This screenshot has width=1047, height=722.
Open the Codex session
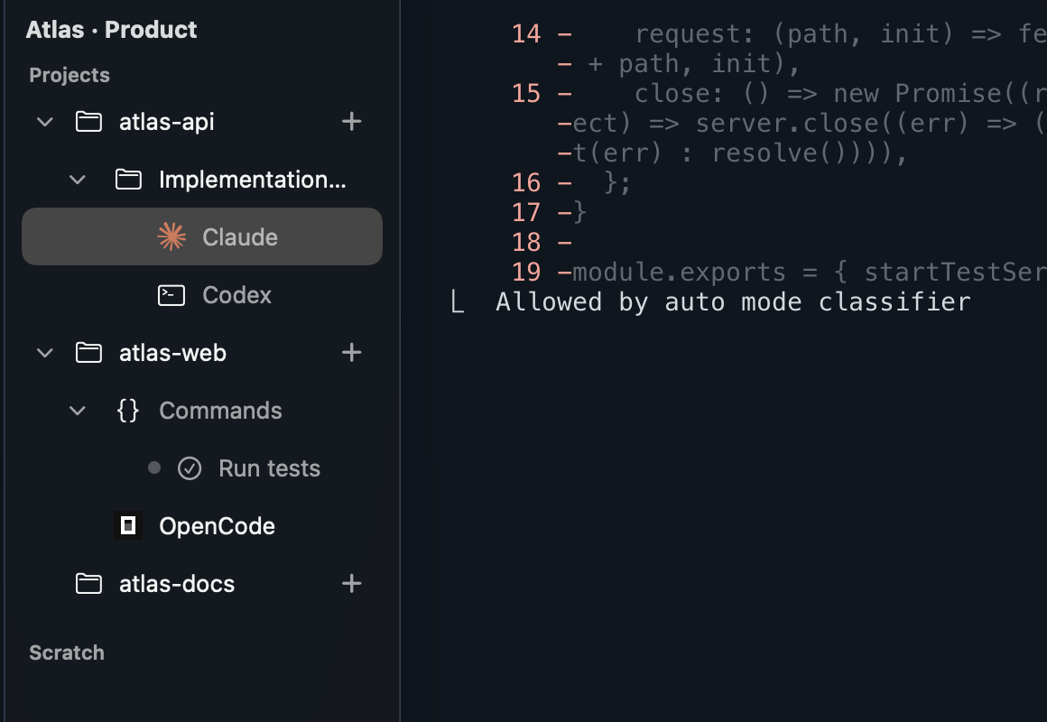click(x=236, y=295)
